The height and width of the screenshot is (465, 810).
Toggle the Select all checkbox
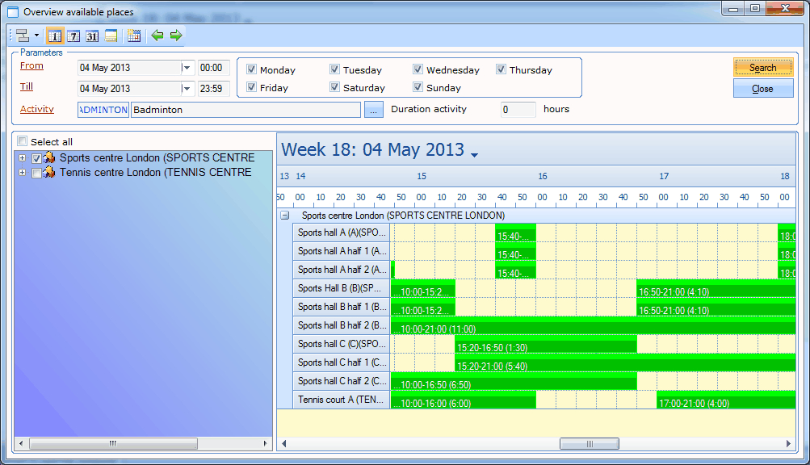click(x=23, y=141)
